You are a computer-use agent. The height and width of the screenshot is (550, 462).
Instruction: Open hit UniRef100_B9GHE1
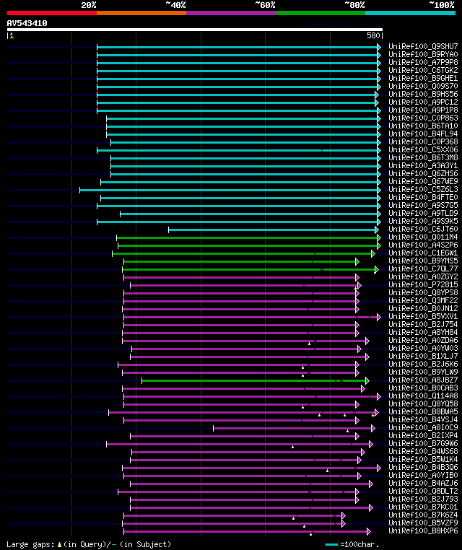click(x=423, y=78)
